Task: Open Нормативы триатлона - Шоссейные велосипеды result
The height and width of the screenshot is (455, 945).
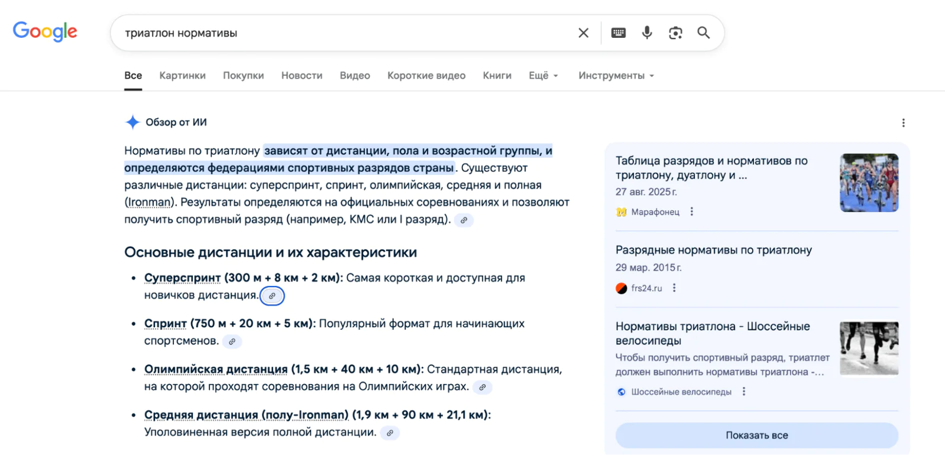Action: [x=713, y=333]
